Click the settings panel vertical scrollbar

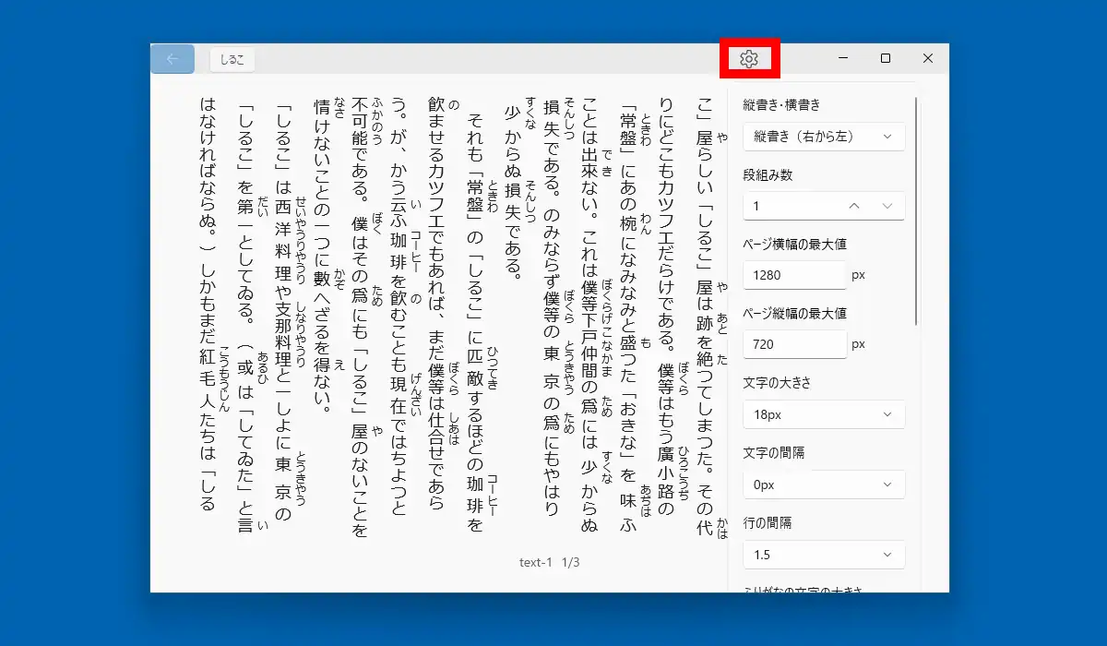[916, 210]
